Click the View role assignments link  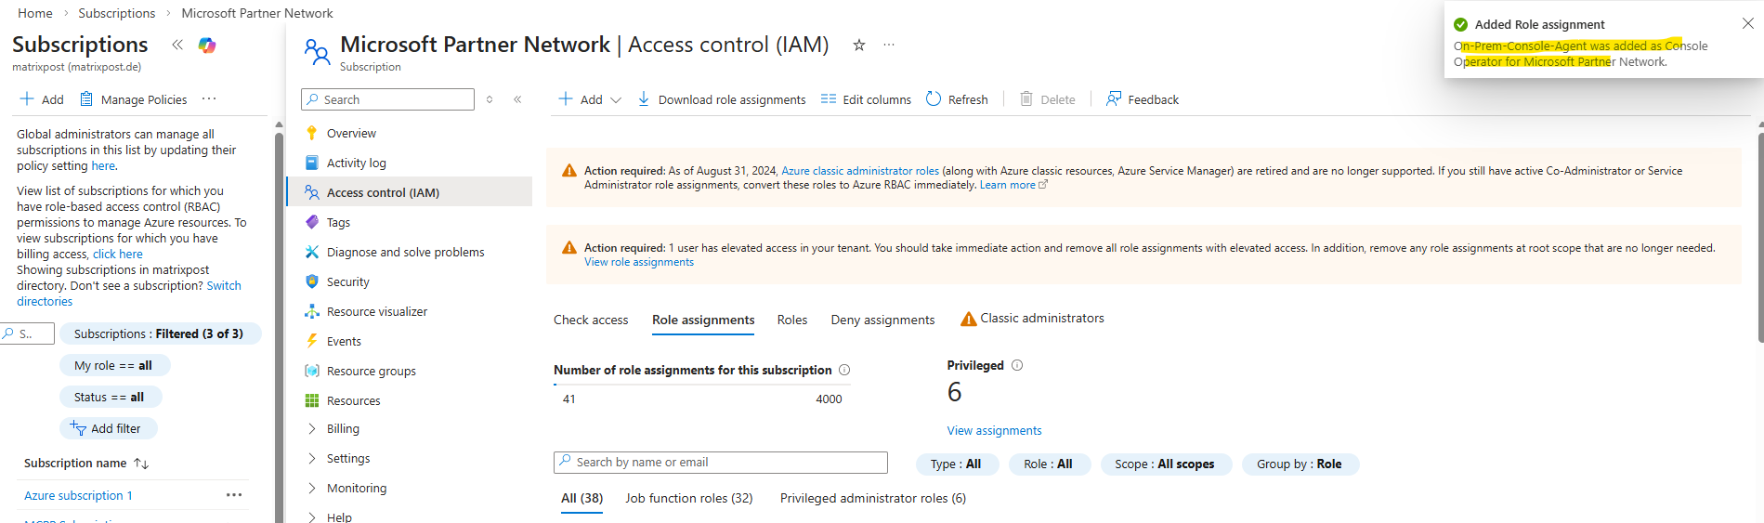point(638,262)
